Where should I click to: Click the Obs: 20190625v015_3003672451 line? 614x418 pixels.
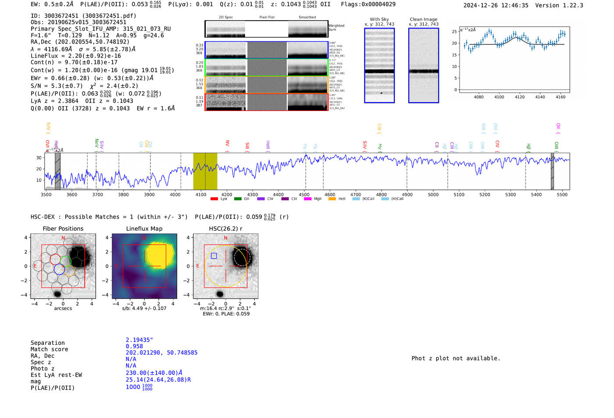(x=79, y=22)
